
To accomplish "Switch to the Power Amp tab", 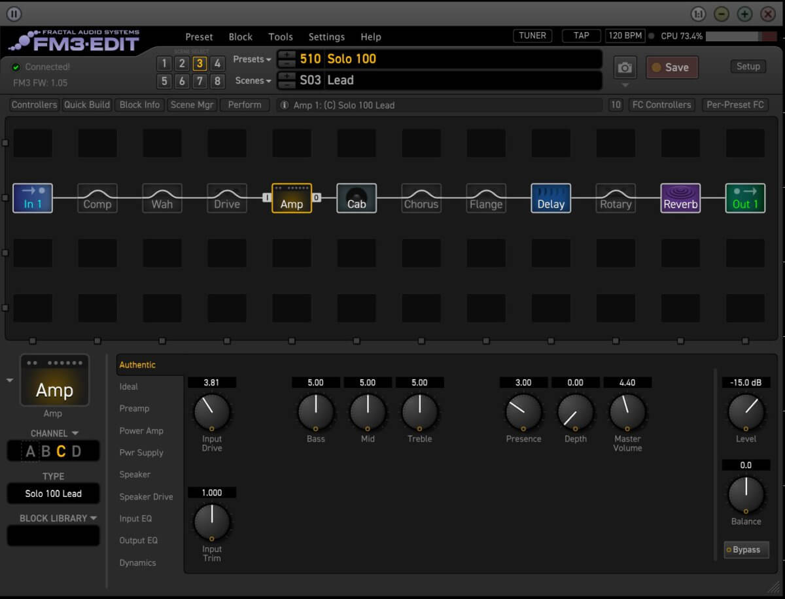I will point(141,430).
